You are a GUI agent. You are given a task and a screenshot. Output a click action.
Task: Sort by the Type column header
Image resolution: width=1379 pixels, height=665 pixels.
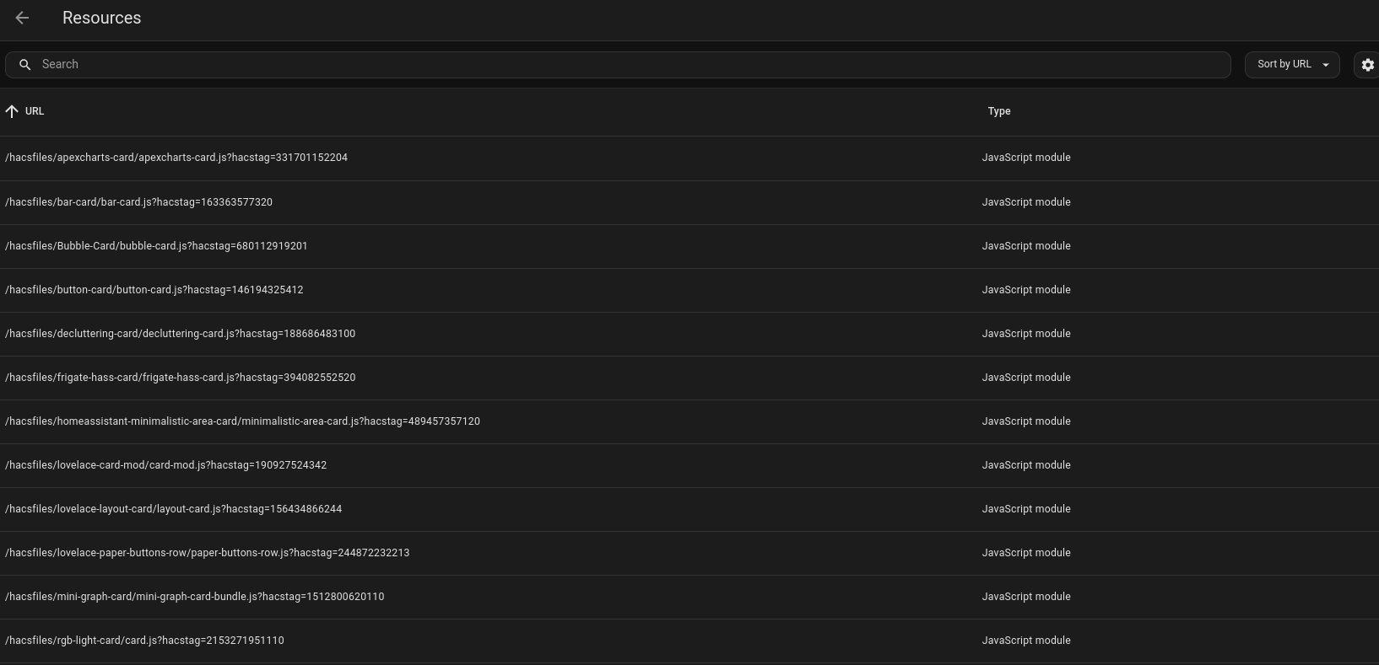(x=999, y=111)
